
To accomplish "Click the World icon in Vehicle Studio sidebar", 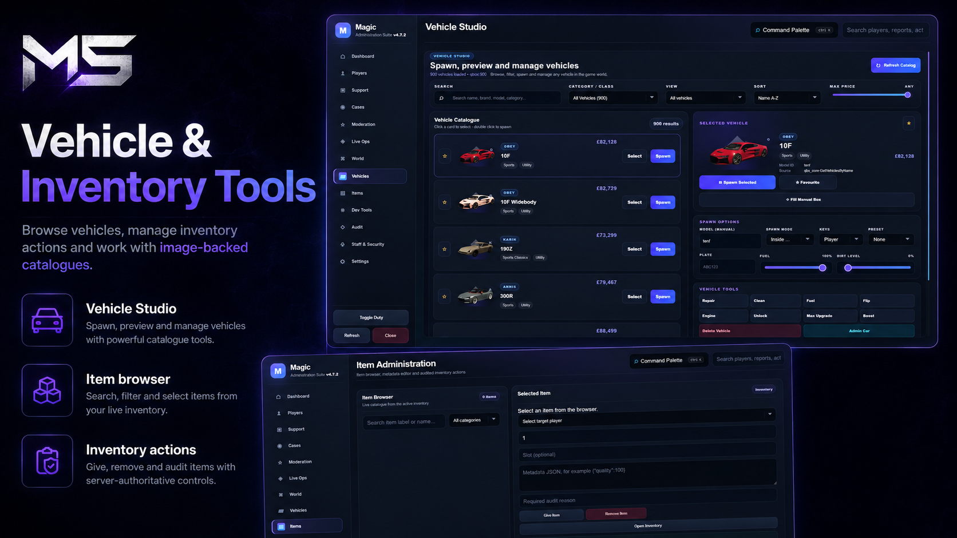I will (x=343, y=158).
